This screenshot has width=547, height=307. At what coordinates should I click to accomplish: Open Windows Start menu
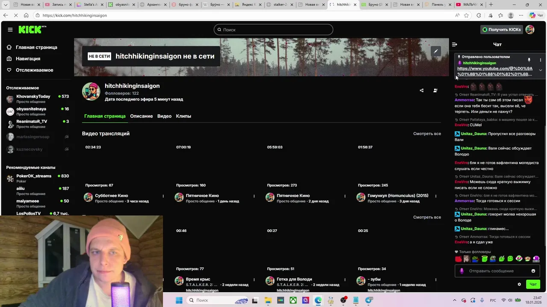pyautogui.click(x=179, y=300)
